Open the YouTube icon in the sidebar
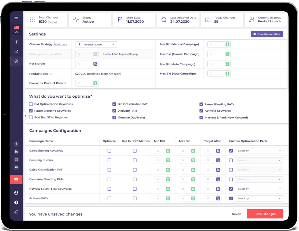This screenshot has height=231, width=299. click(x=16, y=167)
